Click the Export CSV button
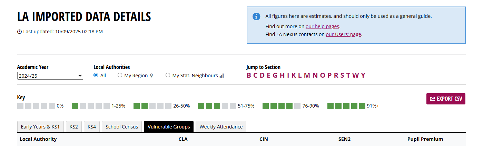Viewport: 483px width, 146px height. 446,99
